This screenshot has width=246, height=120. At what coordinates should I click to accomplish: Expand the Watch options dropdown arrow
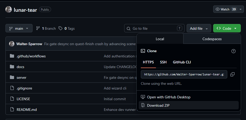tap(241, 9)
